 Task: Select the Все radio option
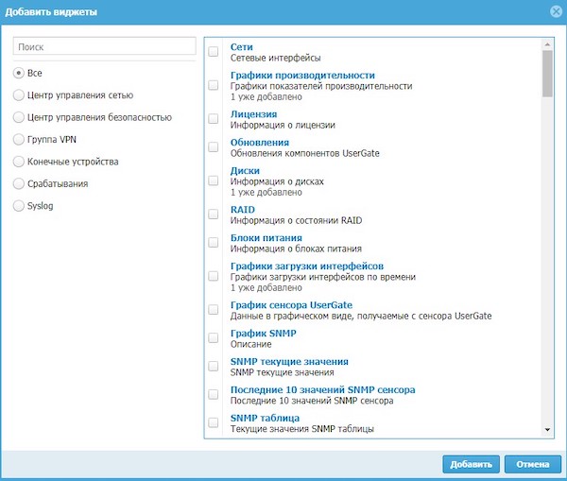19,73
